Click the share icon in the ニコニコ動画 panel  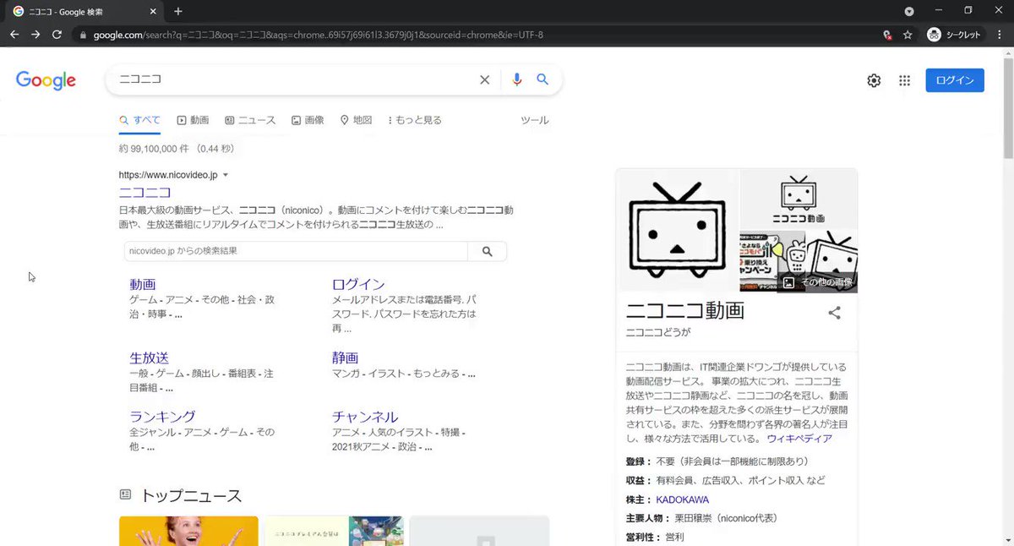[834, 312]
